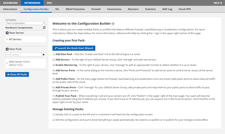The height and width of the screenshot is (134, 225).
Task: Click the plus icon beside New Pack
Action: (x=7, y=49)
